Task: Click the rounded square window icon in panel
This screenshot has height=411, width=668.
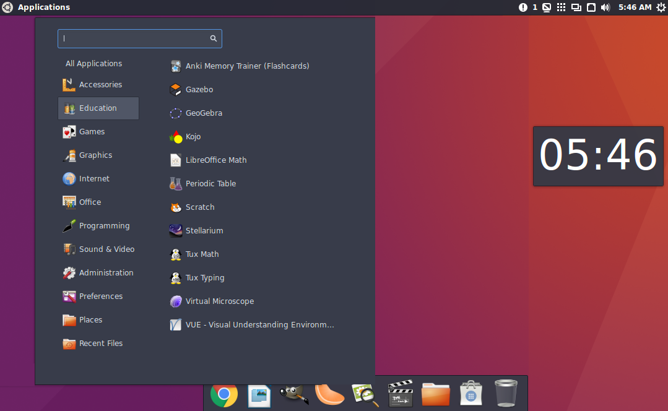Action: 591,7
